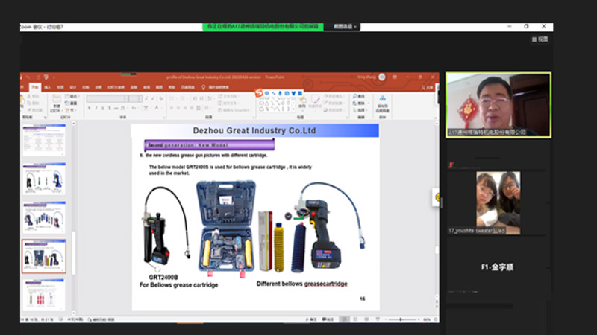
Task: Open the Home ribbon tab
Action: (34, 87)
